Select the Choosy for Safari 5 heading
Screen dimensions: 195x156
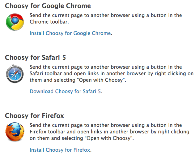(35, 58)
